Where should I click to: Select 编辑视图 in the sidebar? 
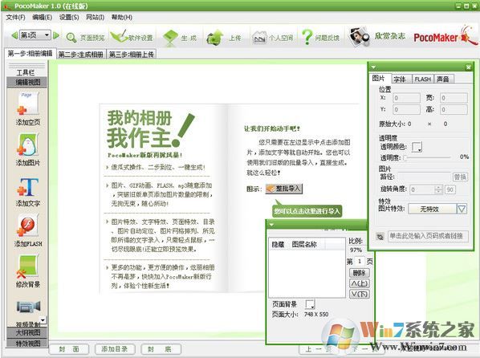pos(27,82)
